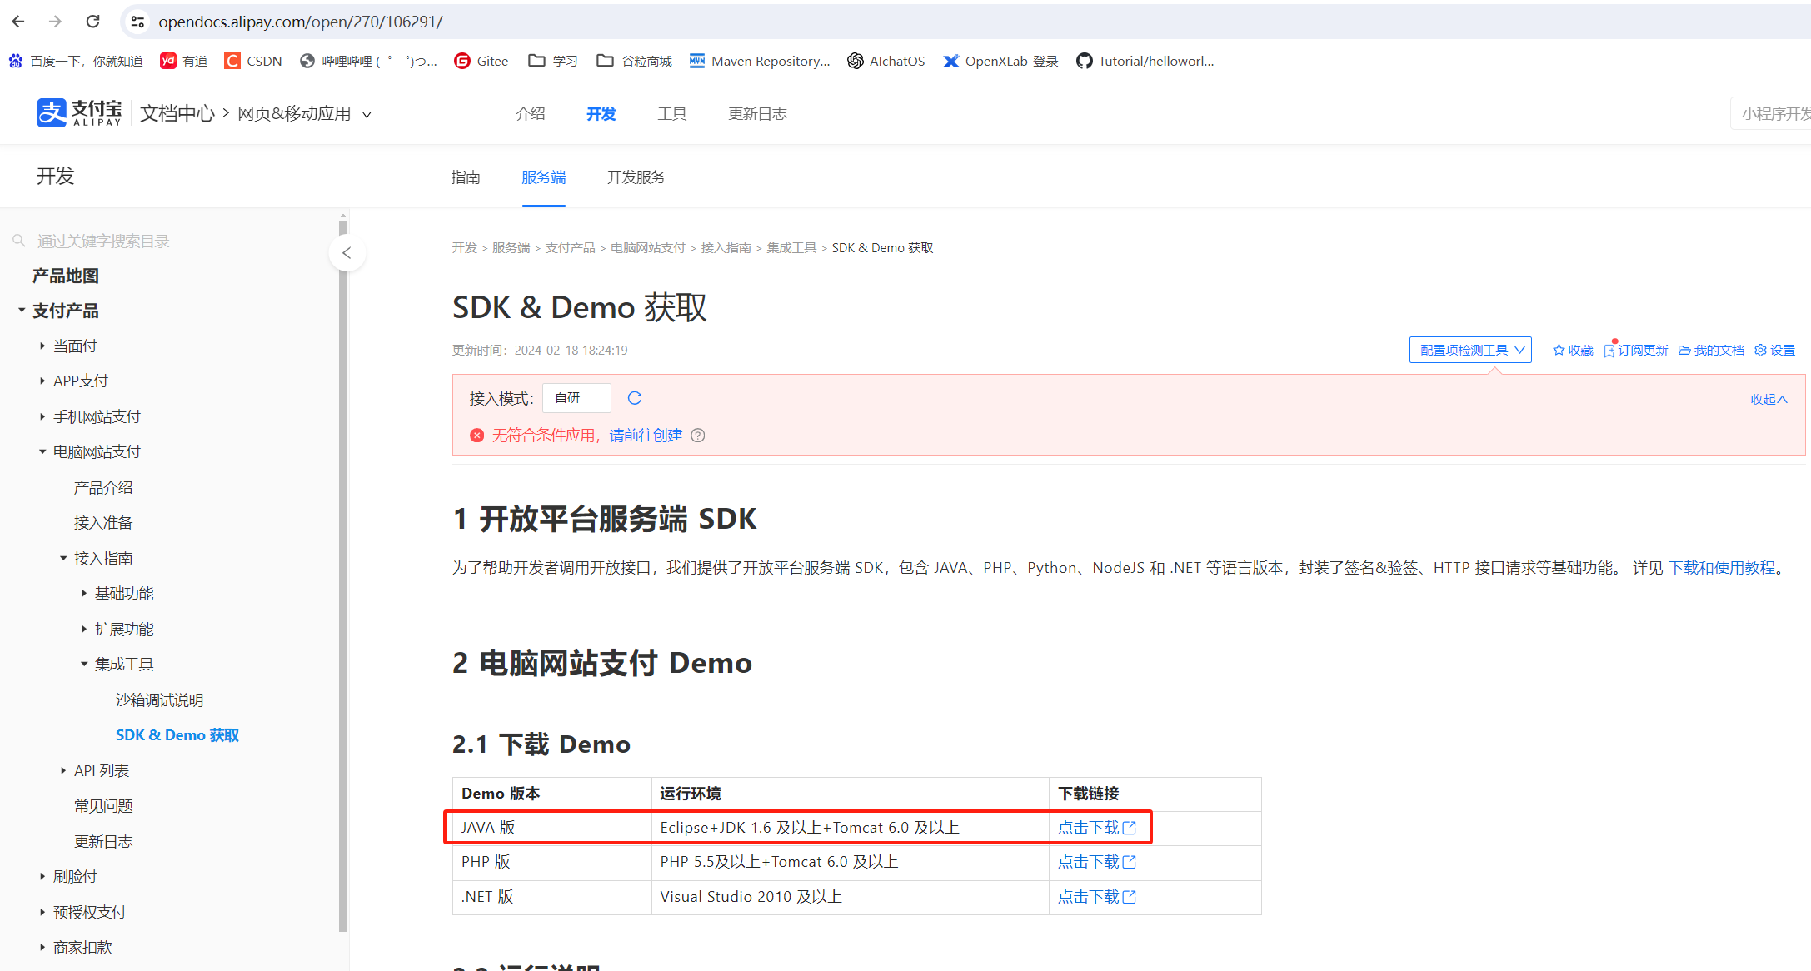The image size is (1811, 971).
Task: Click the 收藏 star icon
Action: 1559,351
